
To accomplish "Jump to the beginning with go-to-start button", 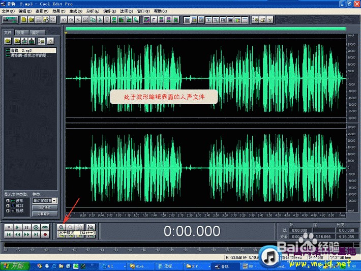I will pos(9,234).
